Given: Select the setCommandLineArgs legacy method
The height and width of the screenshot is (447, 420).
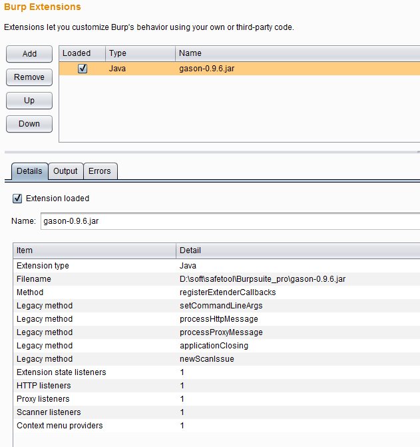Looking at the screenshot, I should (x=221, y=306).
